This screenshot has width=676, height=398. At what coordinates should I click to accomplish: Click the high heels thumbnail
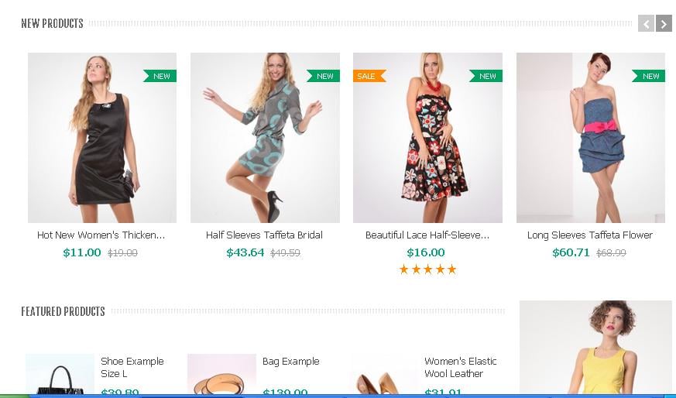385,377
